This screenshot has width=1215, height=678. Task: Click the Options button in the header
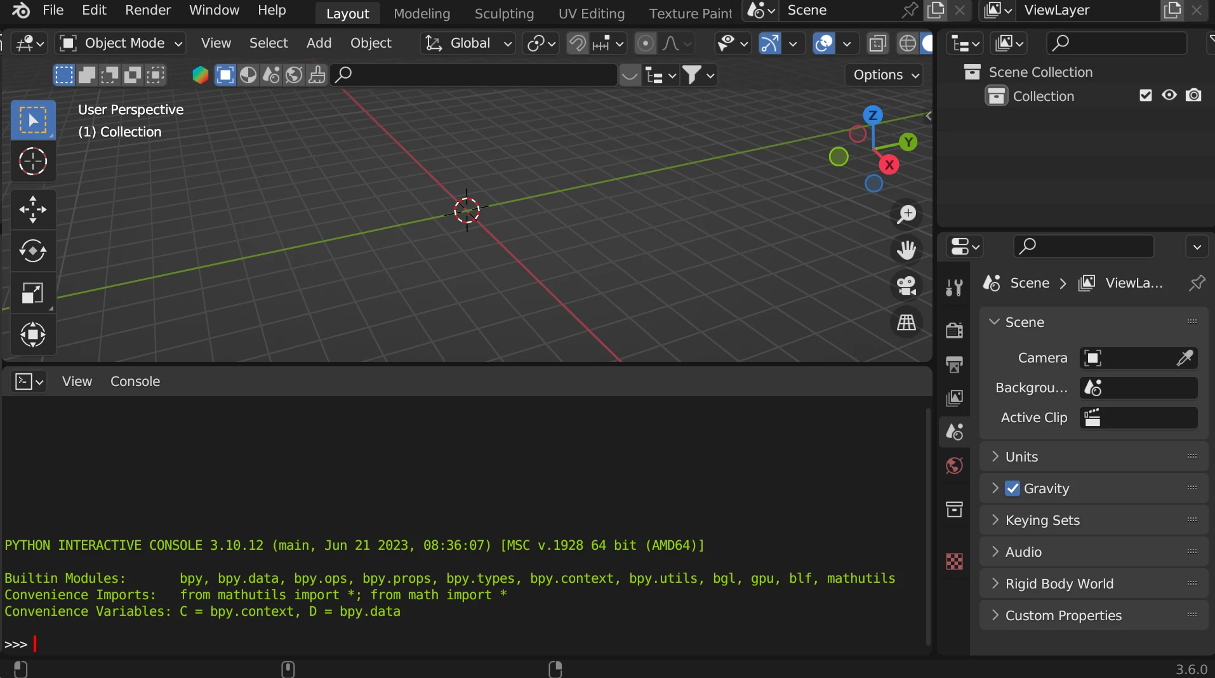pyautogui.click(x=884, y=75)
